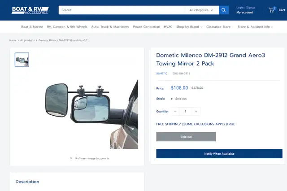Image resolution: width=287 pixels, height=191 pixels.
Task: Click the SKU: DM-2912 text
Action: point(181,74)
